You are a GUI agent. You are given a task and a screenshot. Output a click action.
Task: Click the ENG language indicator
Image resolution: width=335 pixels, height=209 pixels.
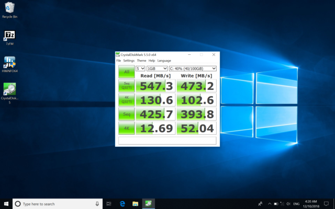point(296,204)
